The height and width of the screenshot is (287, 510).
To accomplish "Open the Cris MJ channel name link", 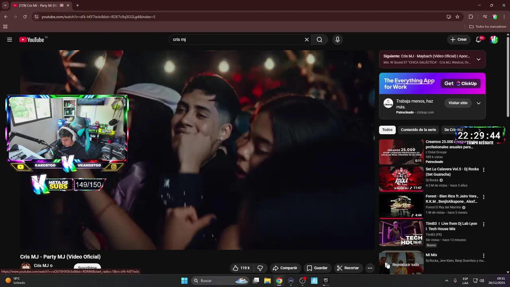I will tap(41, 265).
